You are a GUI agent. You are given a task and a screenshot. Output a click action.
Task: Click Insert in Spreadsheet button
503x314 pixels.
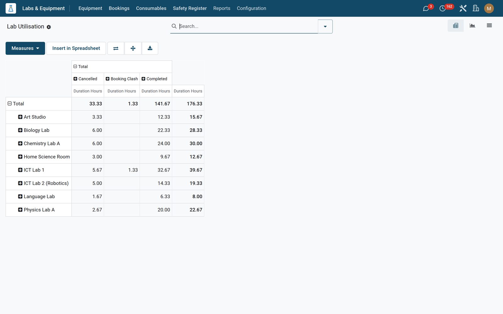[x=76, y=48]
